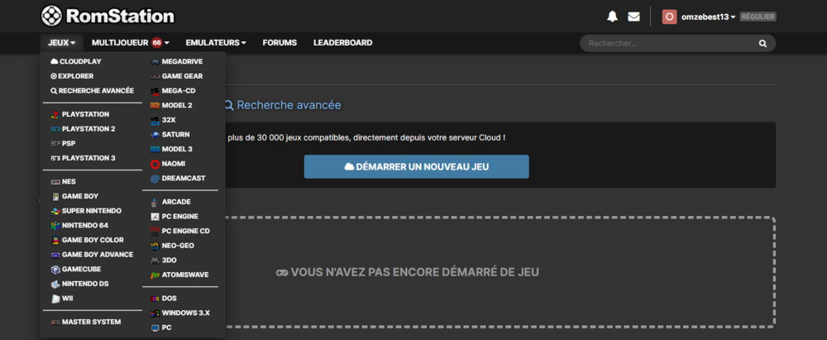Open the messages envelope icon
The width and height of the screenshot is (827, 340).
tap(634, 17)
